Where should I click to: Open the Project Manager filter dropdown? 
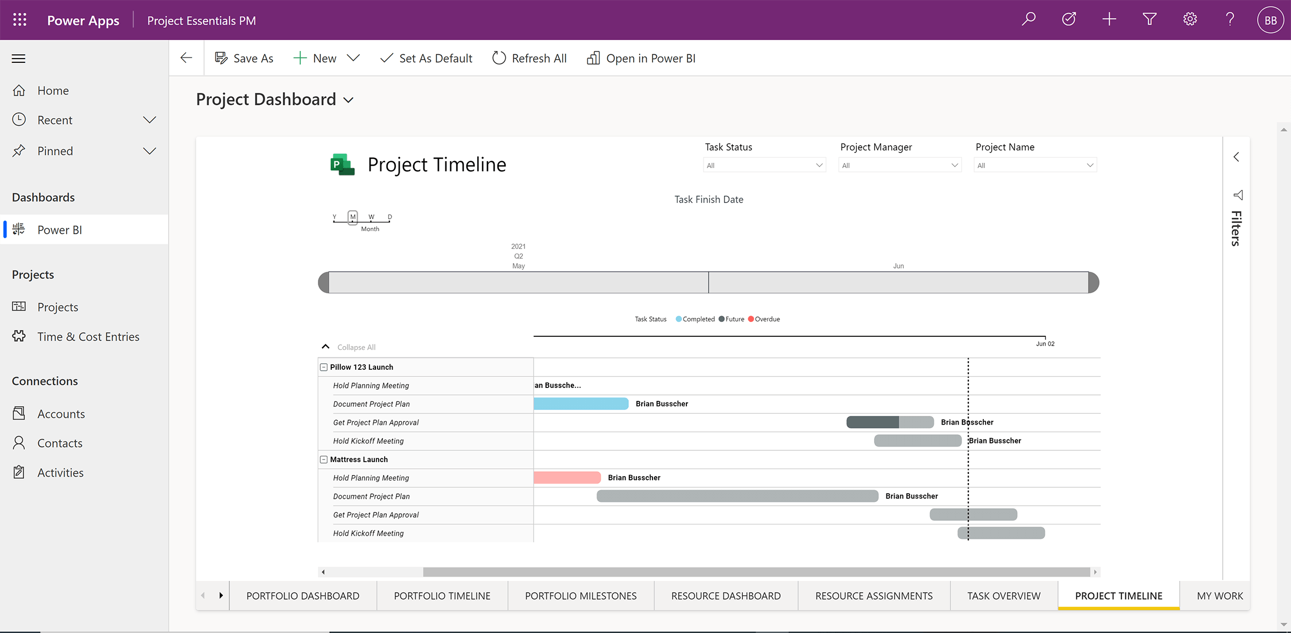(899, 165)
